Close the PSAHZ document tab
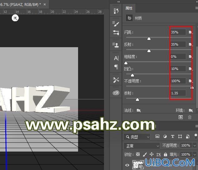 pos(45,4)
